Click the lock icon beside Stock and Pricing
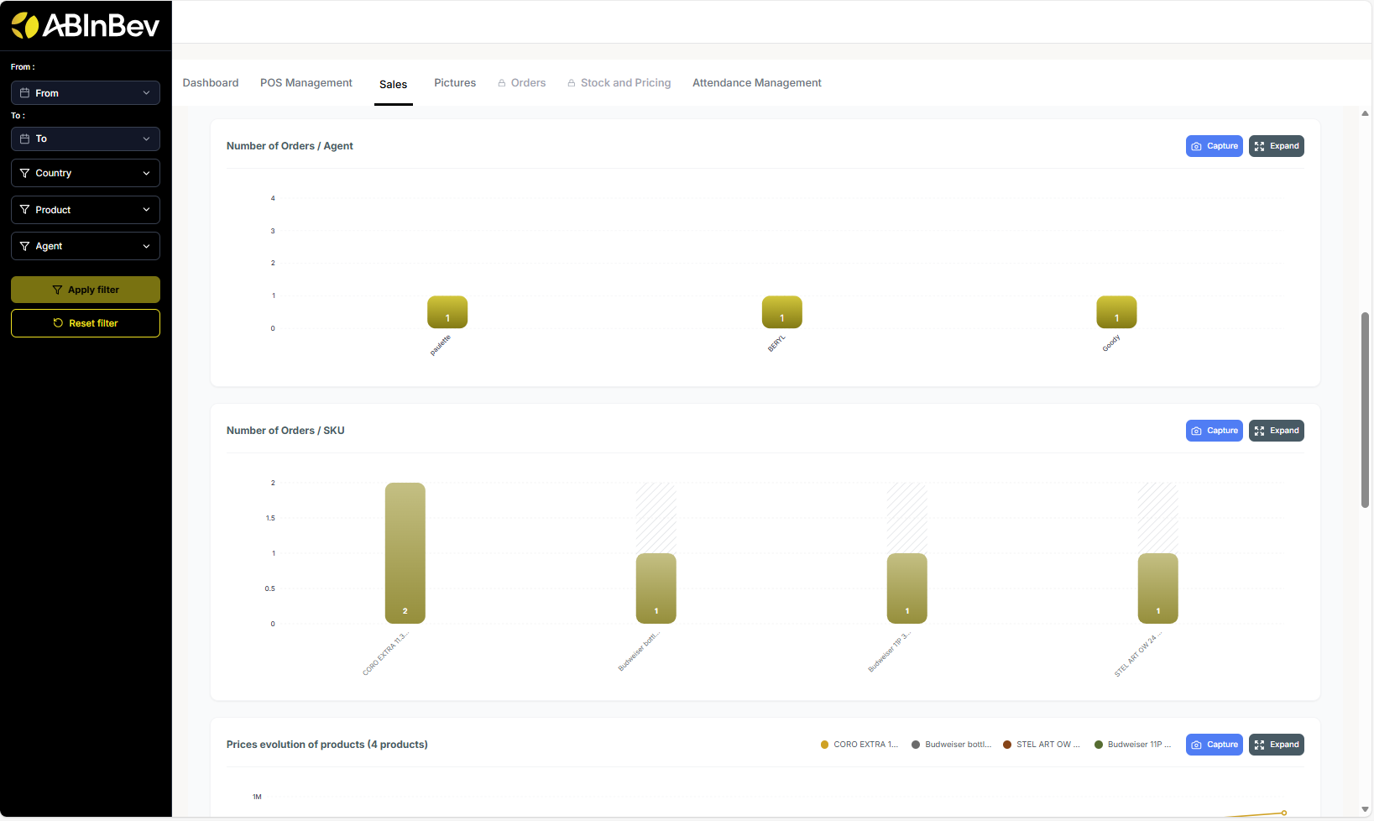This screenshot has height=821, width=1374. (x=572, y=83)
